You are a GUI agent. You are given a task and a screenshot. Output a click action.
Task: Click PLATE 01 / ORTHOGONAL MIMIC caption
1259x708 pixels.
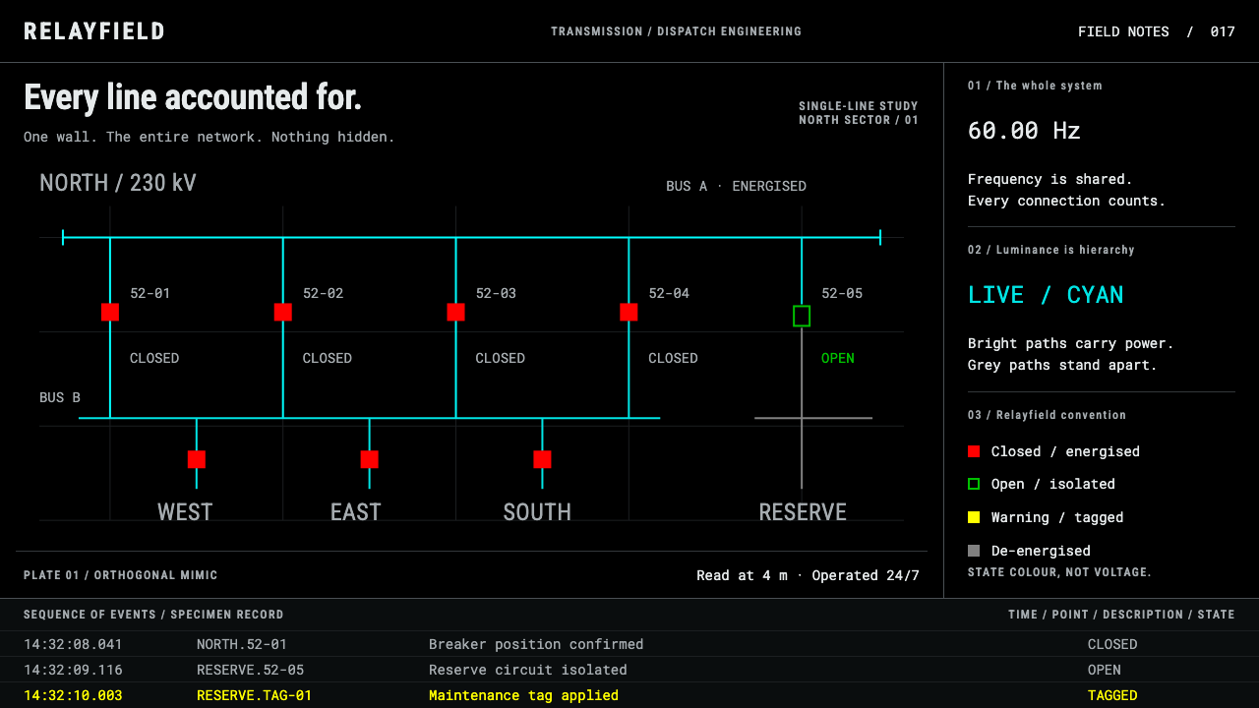(121, 575)
